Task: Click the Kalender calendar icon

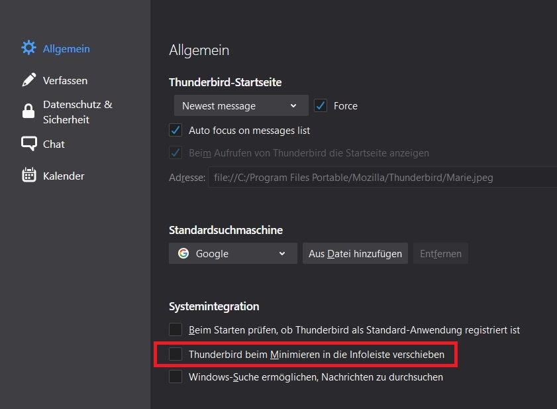Action: pos(28,176)
